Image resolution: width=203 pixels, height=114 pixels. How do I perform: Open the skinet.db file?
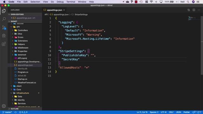(x=22, y=76)
